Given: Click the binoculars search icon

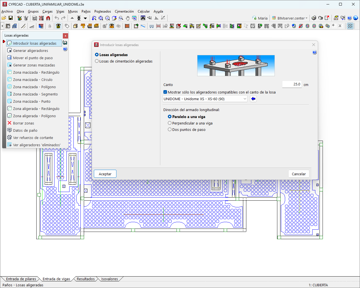Looking at the screenshot, I should point(143,18).
